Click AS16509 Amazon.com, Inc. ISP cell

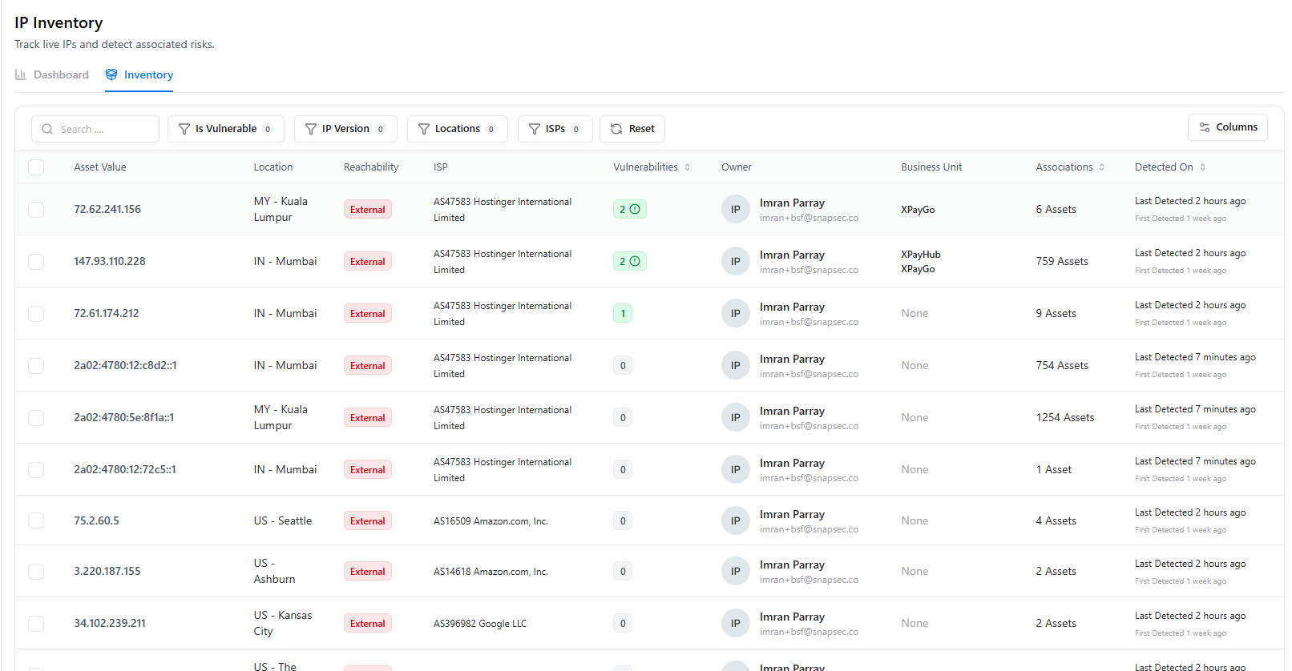pyautogui.click(x=491, y=520)
